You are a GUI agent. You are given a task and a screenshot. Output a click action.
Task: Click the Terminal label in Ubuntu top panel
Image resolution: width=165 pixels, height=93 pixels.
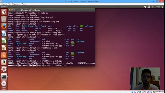pos(4,7)
